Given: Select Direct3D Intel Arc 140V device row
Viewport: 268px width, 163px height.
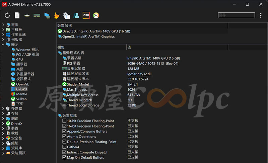Looking at the screenshot, I should click(142, 31).
